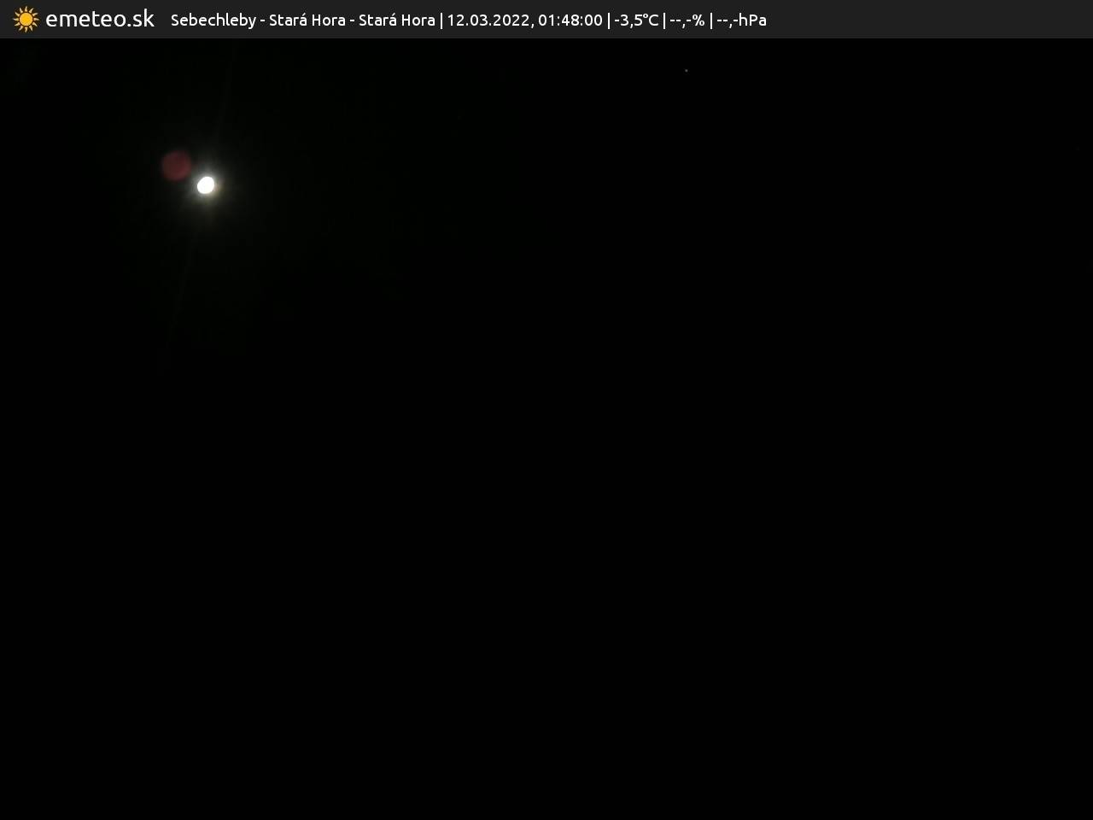Select the Sebechleby location name
Image resolution: width=1093 pixels, height=820 pixels.
[213, 20]
